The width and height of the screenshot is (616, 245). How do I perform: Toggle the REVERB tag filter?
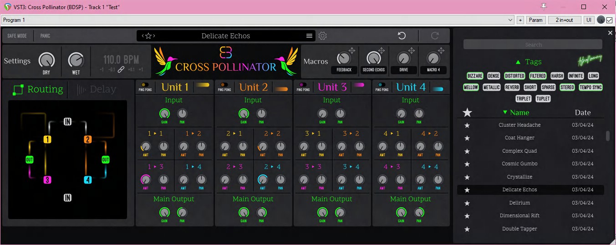[512, 87]
